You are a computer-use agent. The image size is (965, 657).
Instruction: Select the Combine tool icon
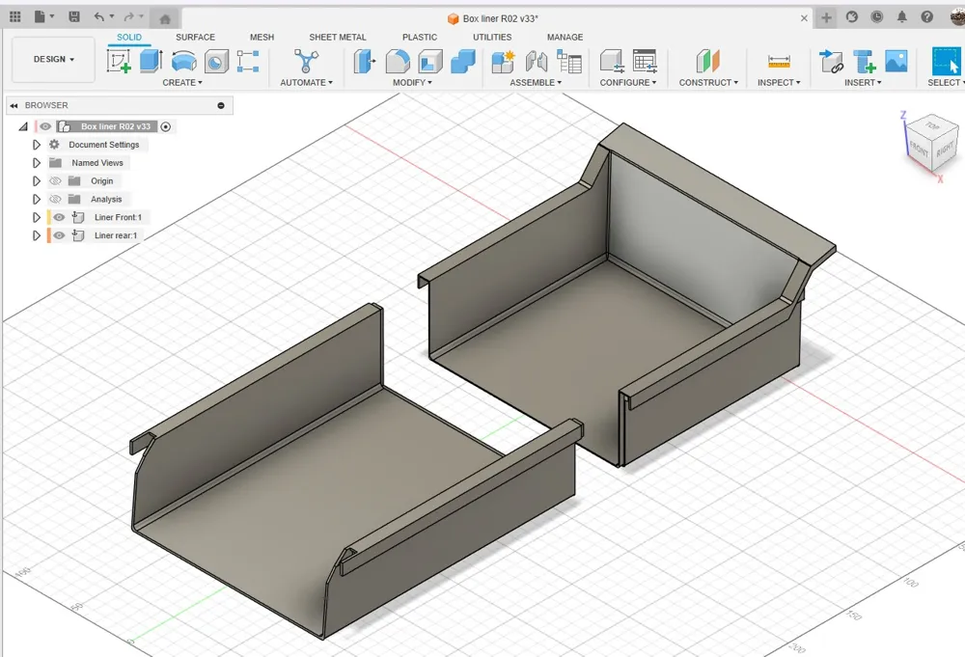pyautogui.click(x=463, y=62)
